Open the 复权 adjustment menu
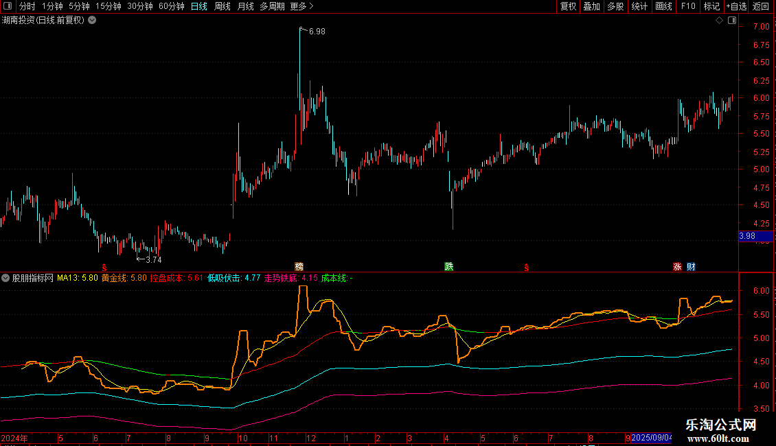The width and height of the screenshot is (776, 446). tap(568, 6)
